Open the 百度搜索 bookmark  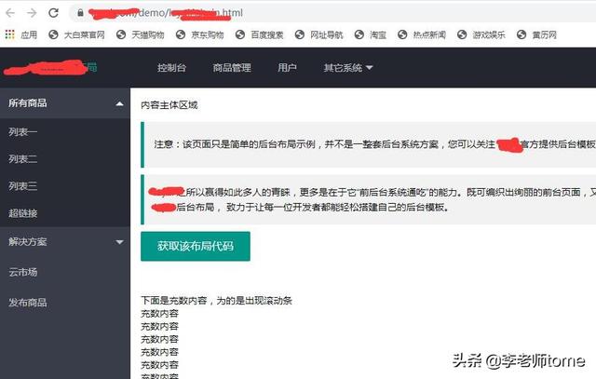click(259, 35)
